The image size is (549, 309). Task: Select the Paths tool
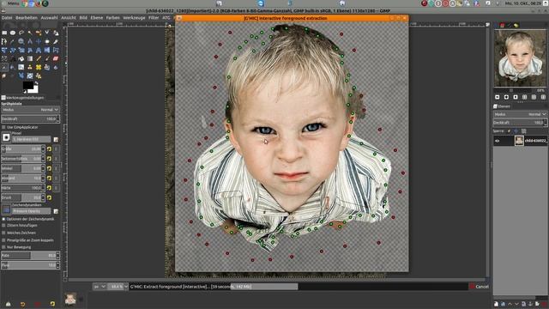(x=4, y=41)
